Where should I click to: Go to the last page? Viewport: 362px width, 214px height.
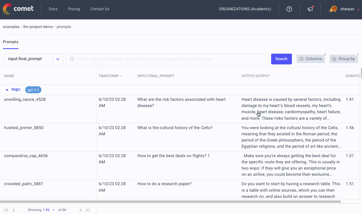pos(88,210)
